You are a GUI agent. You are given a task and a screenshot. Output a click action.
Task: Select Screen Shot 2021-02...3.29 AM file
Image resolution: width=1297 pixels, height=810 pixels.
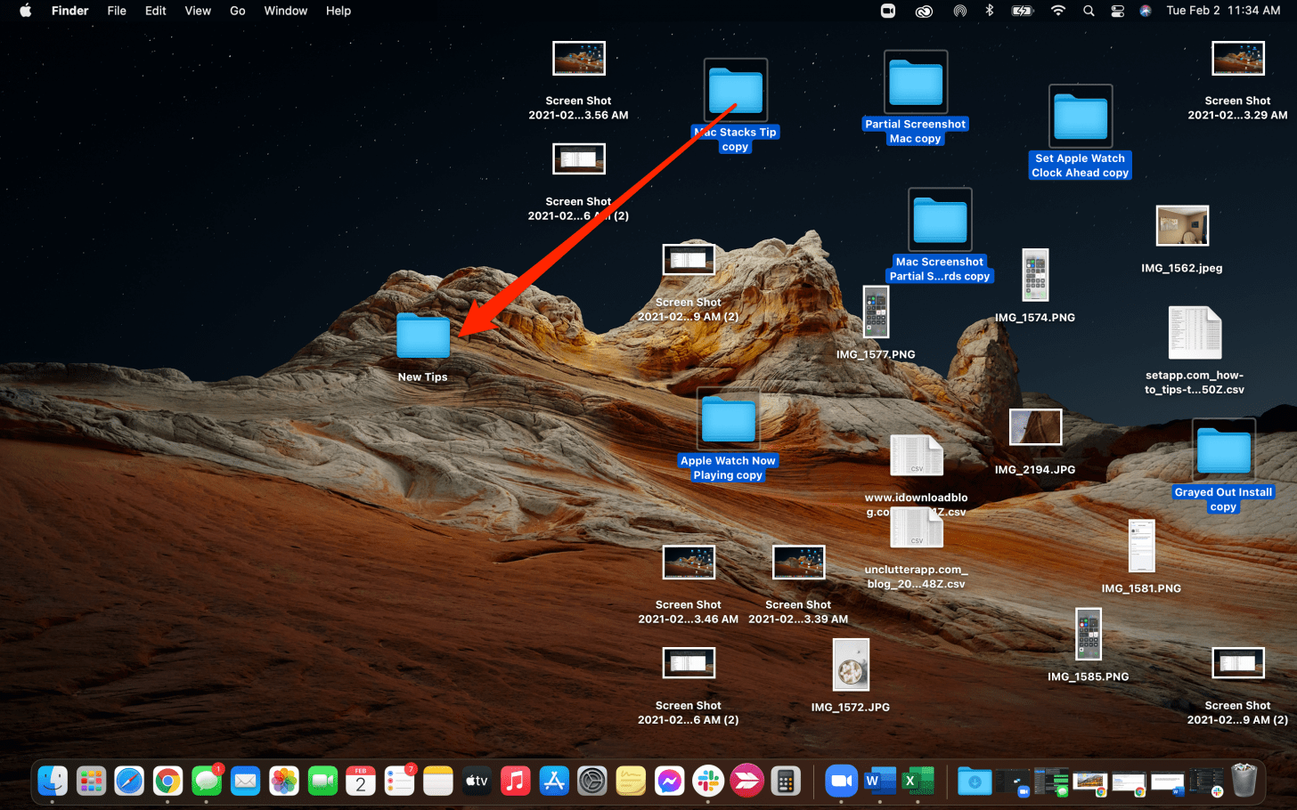(1238, 59)
